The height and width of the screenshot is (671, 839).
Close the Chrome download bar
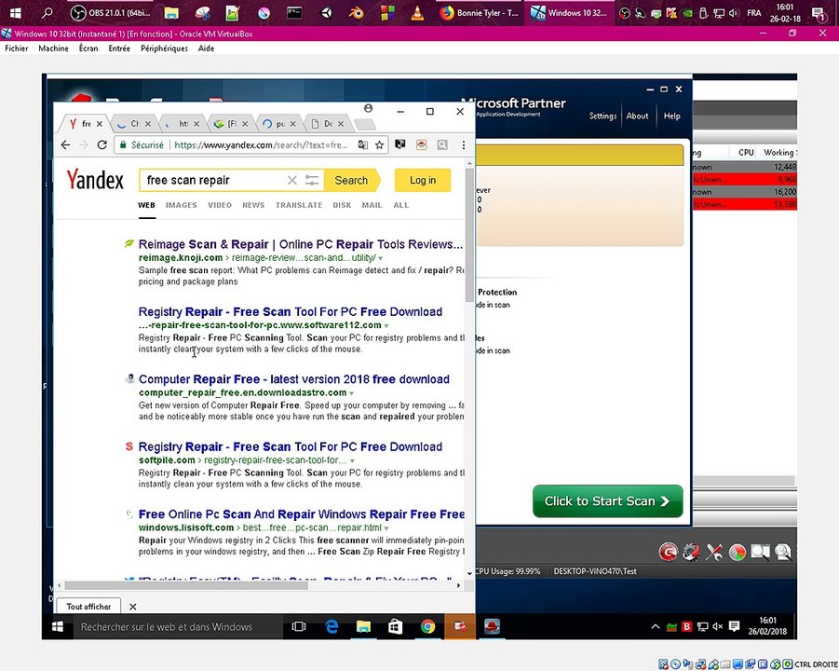tap(133, 607)
